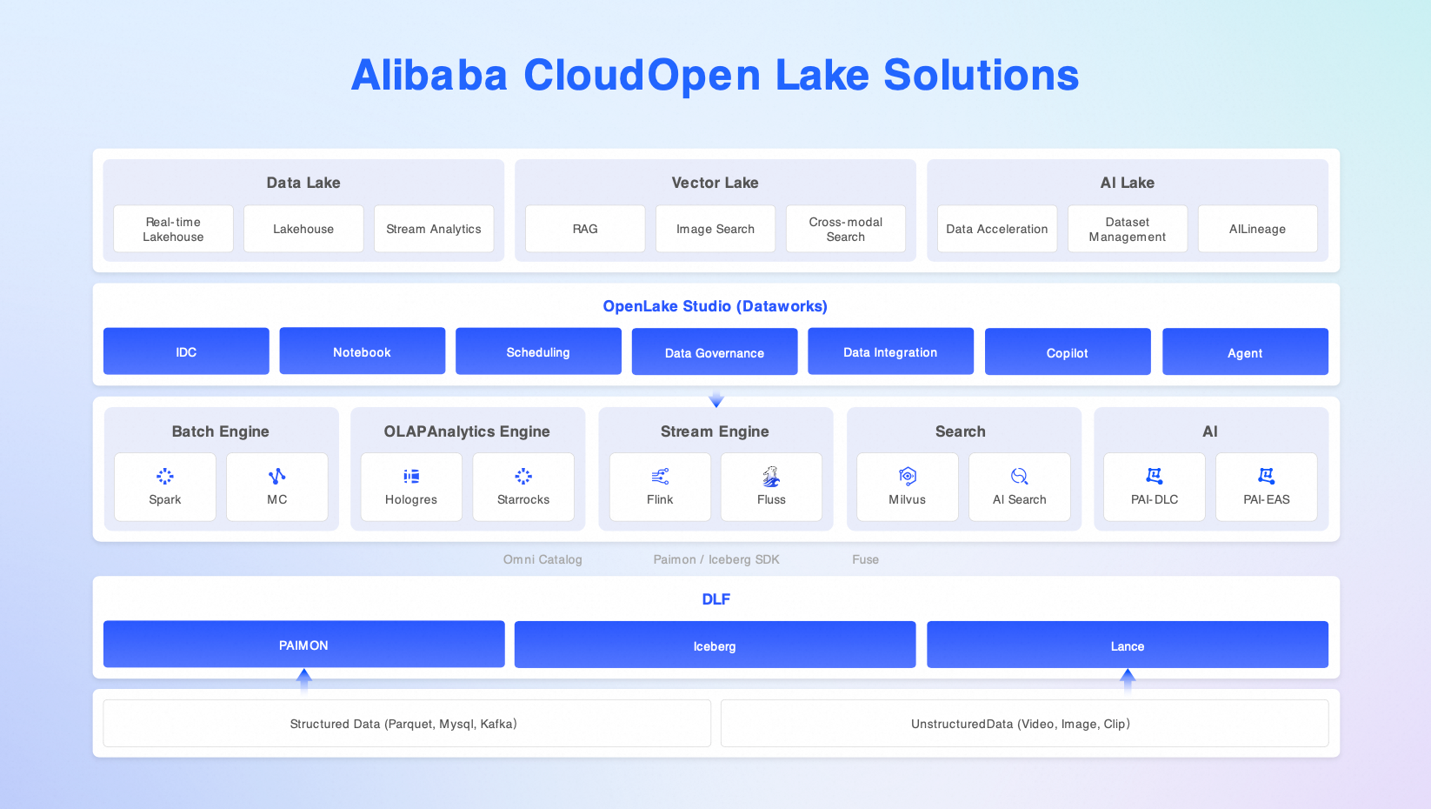1431x809 pixels.
Task: Open the Notebook block
Action: [363, 351]
